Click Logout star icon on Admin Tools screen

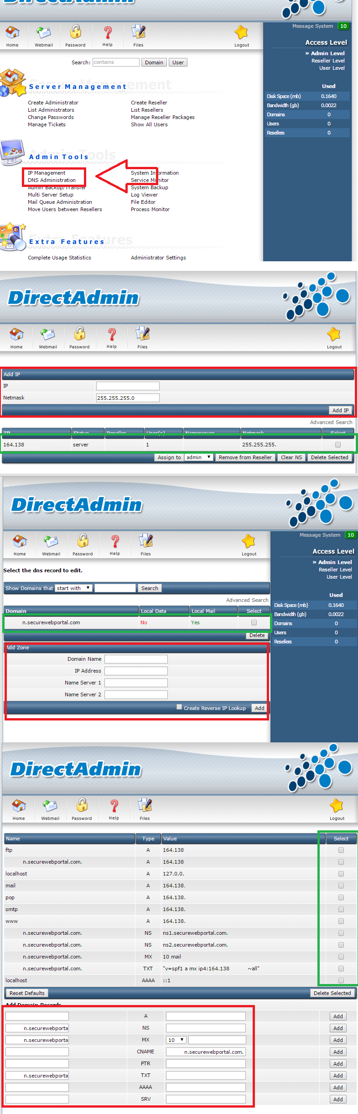tap(241, 32)
